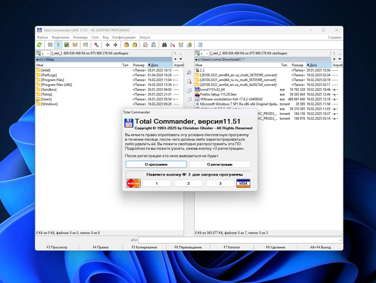Open left panel favorites asterisk button
Image resolution: width=376 pixels, height=283 pixels.
(x=175, y=59)
